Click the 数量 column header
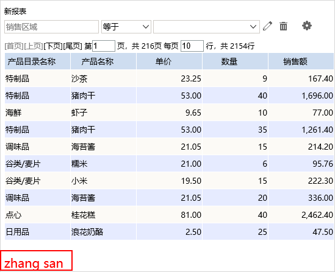Viewport: 335px width, 272px height. coord(235,61)
